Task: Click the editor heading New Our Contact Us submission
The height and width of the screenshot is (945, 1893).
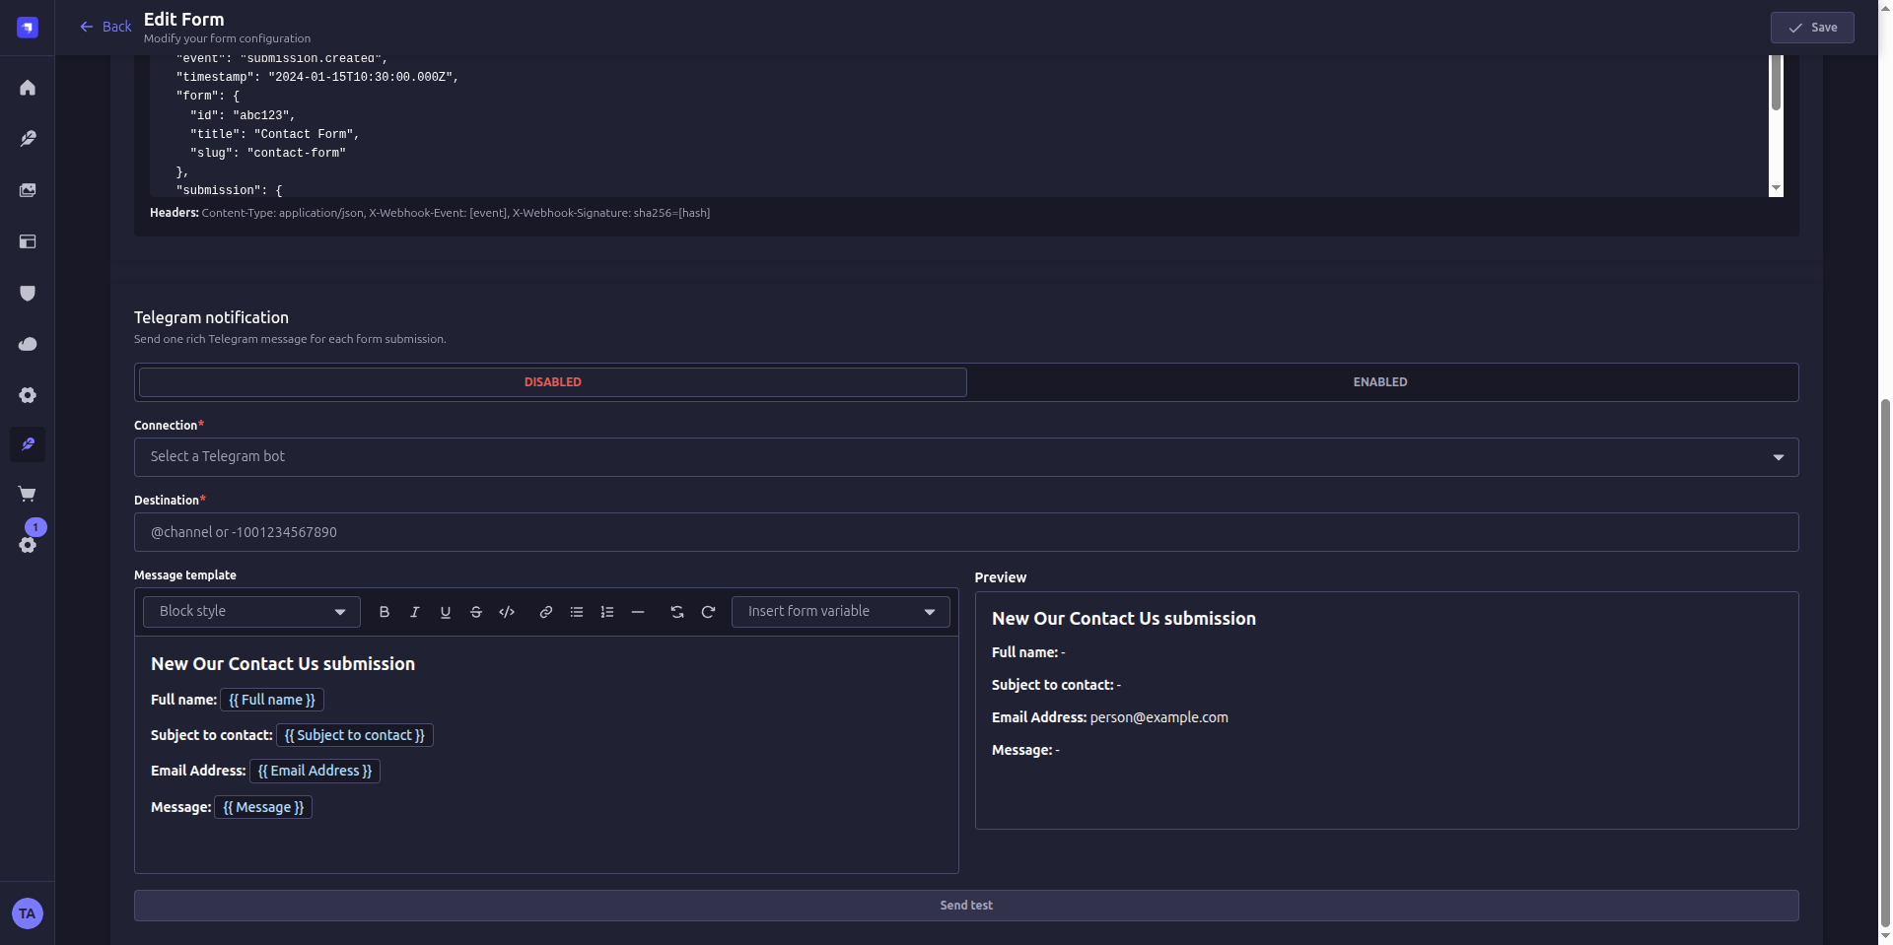Action: tap(283, 664)
